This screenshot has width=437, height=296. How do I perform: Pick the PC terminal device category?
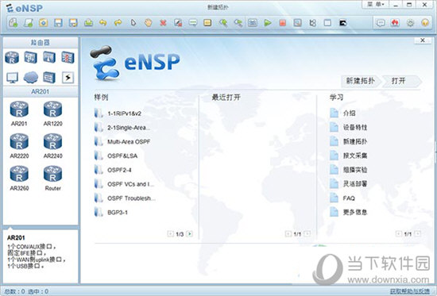[12, 78]
